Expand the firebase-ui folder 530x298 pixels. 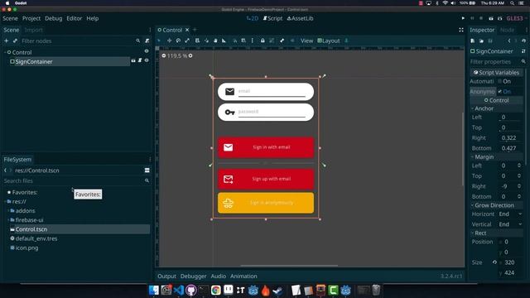[x=8, y=220]
